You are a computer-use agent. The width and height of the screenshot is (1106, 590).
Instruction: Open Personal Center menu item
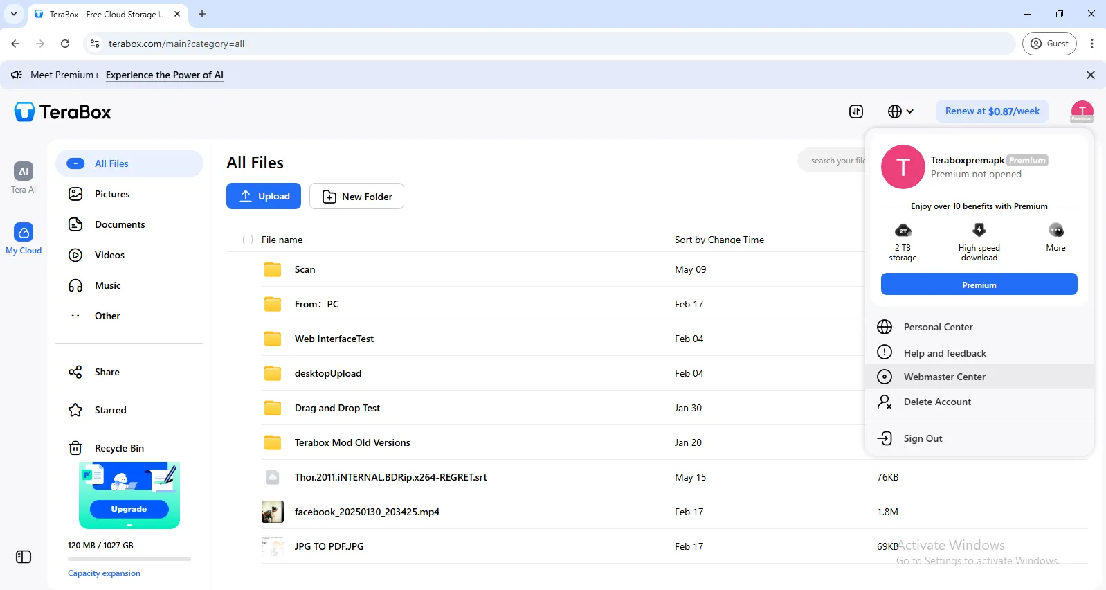(979, 327)
